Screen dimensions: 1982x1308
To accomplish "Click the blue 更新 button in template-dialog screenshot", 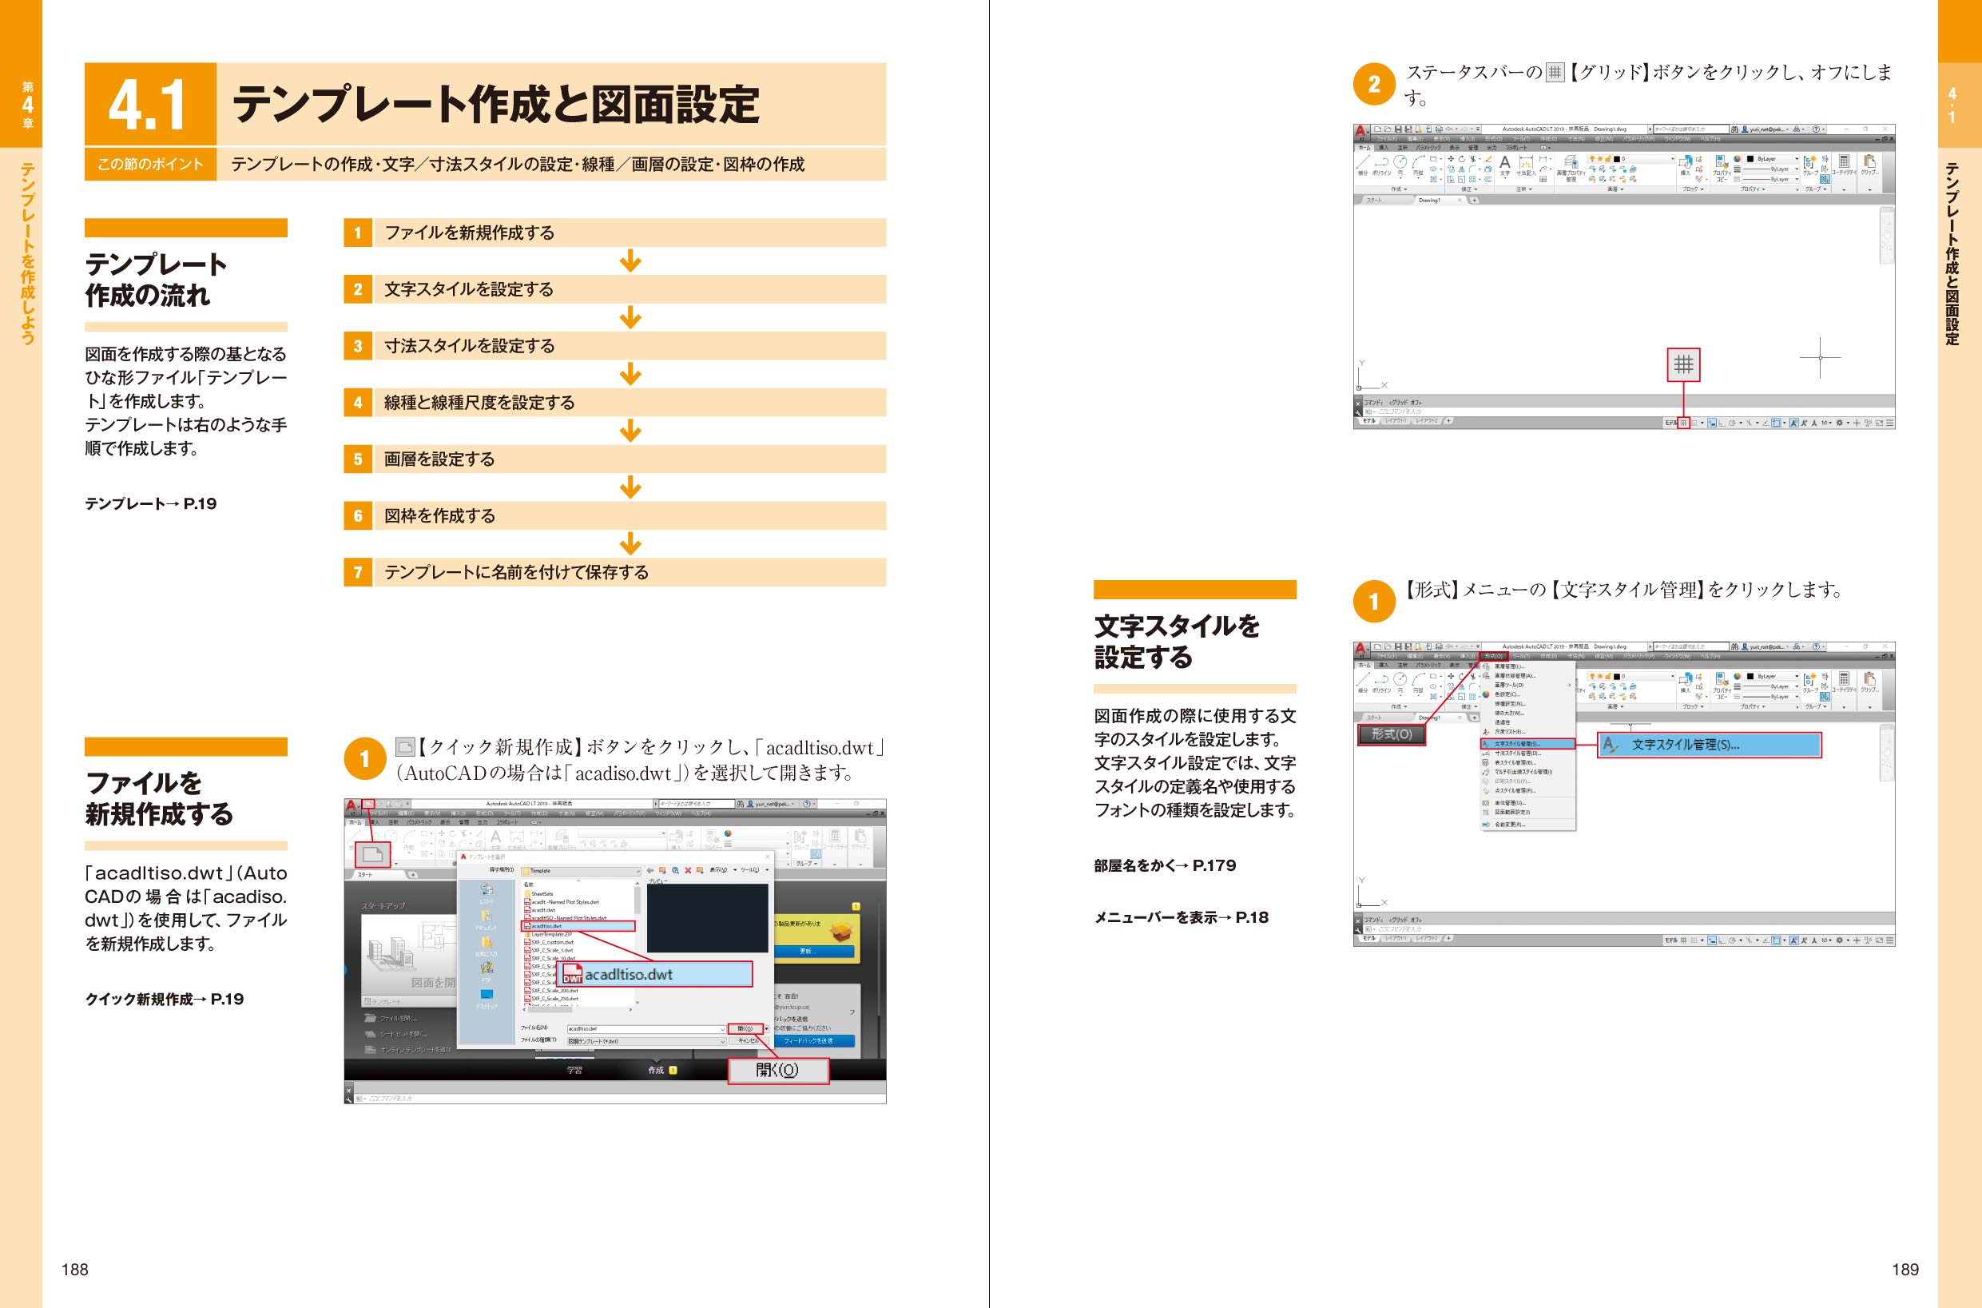I will click(815, 952).
